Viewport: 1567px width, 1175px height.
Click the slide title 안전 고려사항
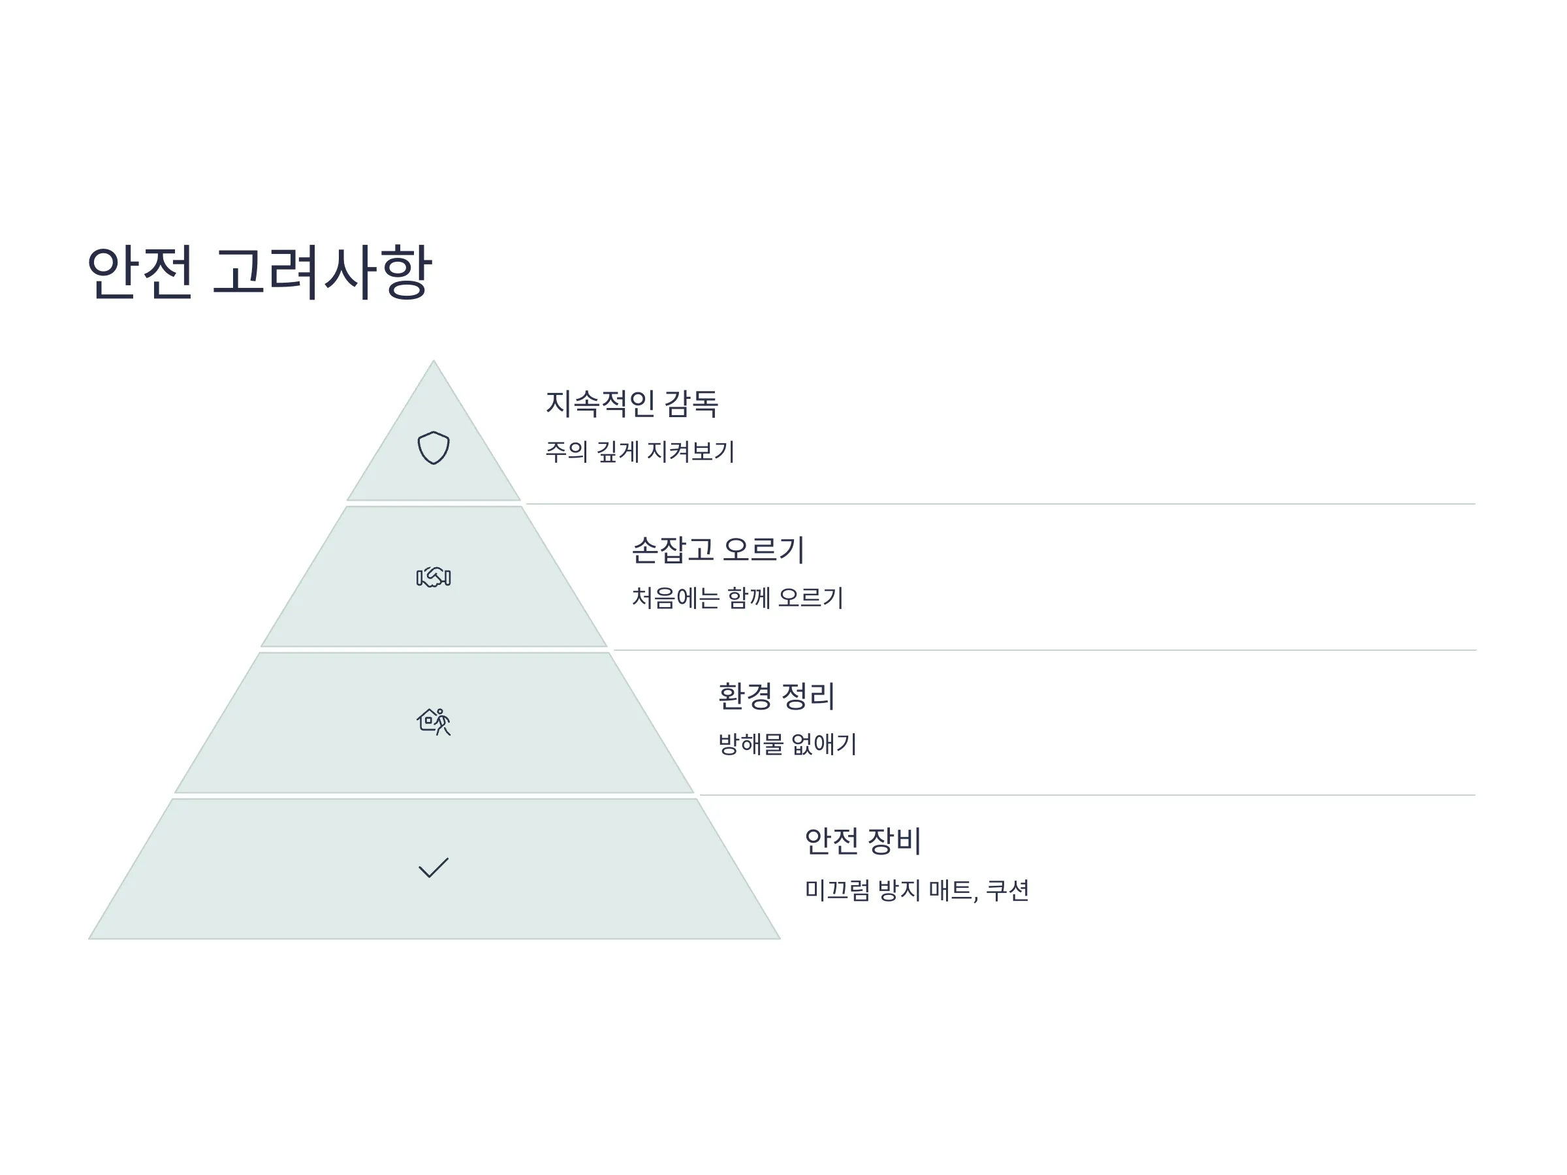pyautogui.click(x=259, y=272)
